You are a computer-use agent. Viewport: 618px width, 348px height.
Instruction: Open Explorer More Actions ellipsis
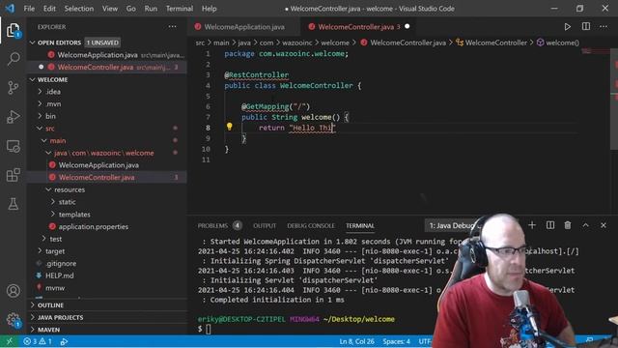click(172, 26)
